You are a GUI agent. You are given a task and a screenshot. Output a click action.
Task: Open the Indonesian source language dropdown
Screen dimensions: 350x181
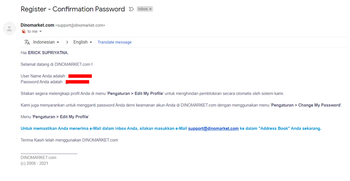(46, 42)
